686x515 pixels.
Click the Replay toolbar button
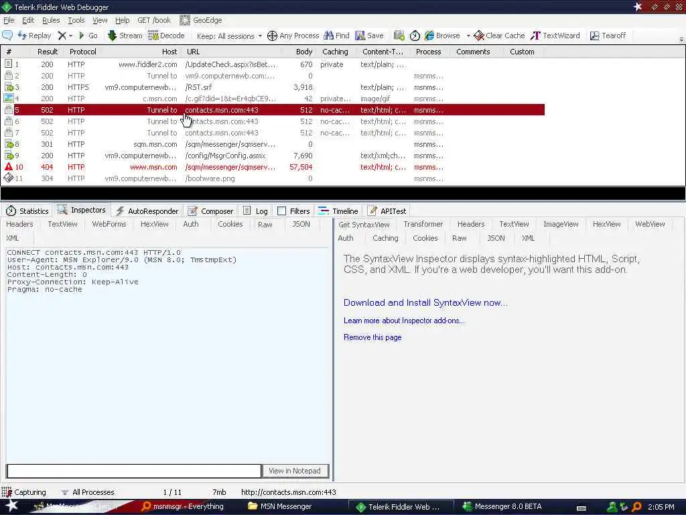click(34, 36)
